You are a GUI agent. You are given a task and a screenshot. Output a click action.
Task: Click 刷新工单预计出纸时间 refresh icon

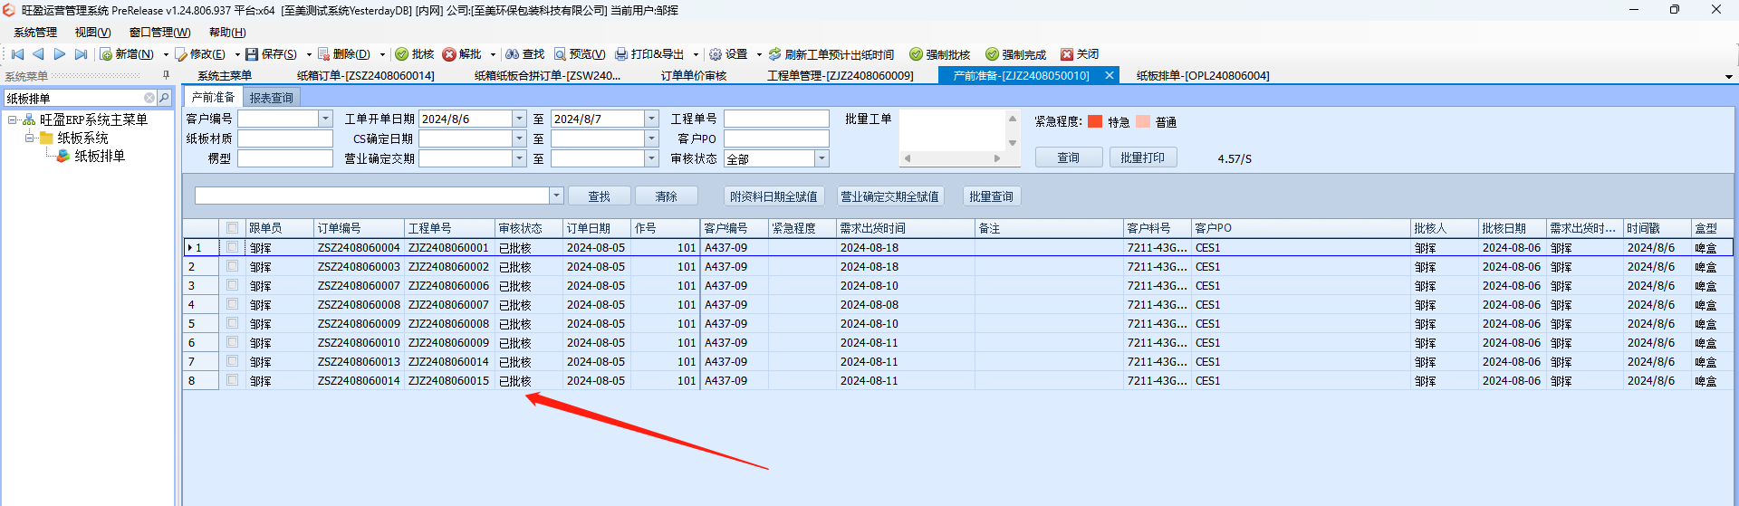(775, 54)
